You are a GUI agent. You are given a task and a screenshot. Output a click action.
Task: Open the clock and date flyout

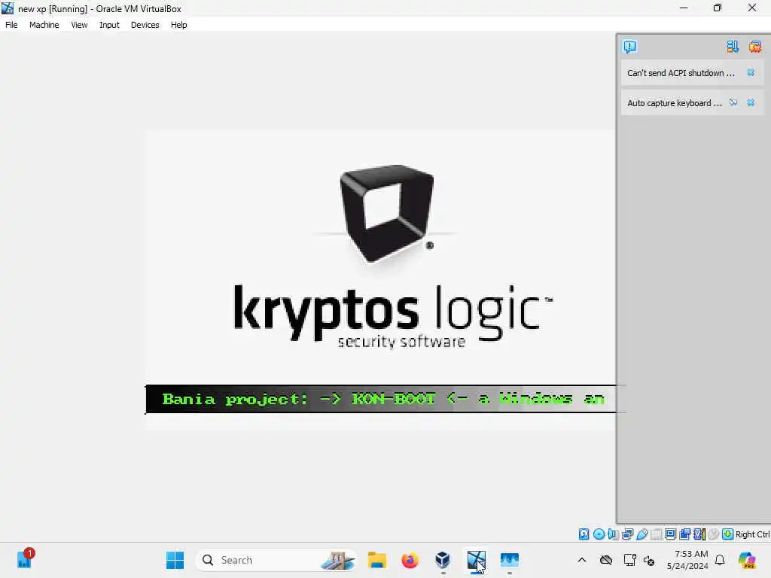[687, 560]
